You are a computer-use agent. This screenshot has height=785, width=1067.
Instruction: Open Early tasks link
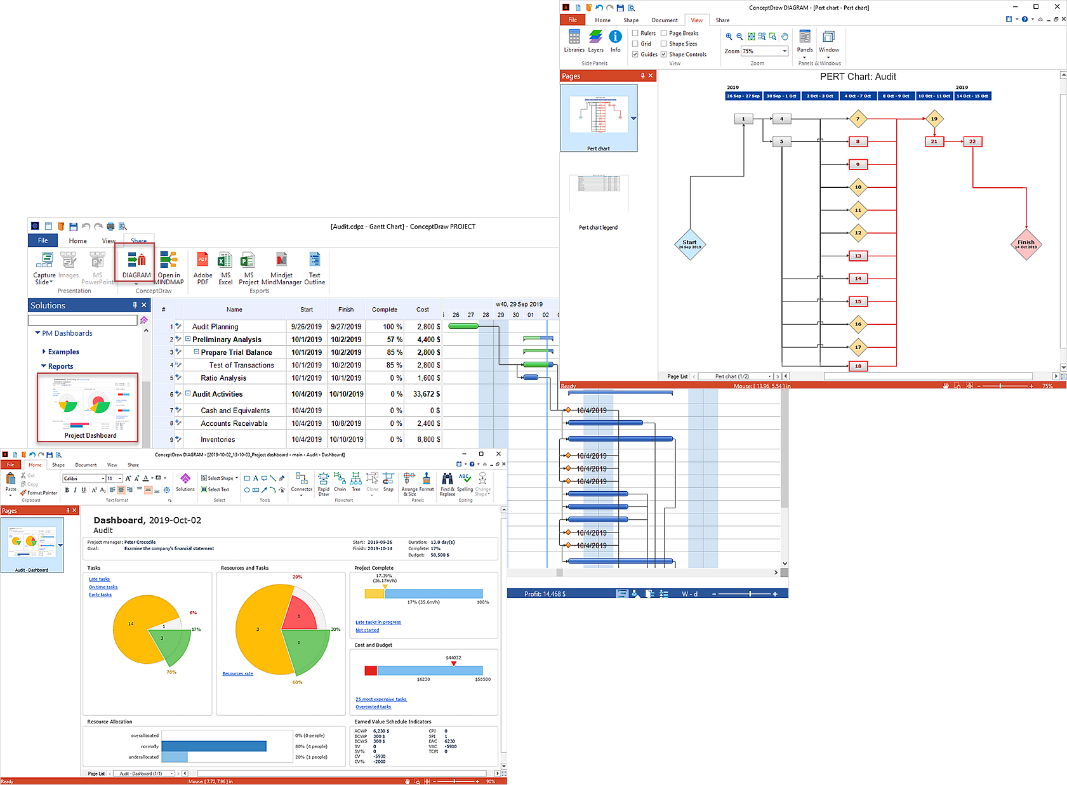point(100,595)
